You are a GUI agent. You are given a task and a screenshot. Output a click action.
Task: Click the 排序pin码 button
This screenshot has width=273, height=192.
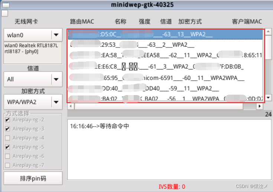pyautogui.click(x=33, y=178)
